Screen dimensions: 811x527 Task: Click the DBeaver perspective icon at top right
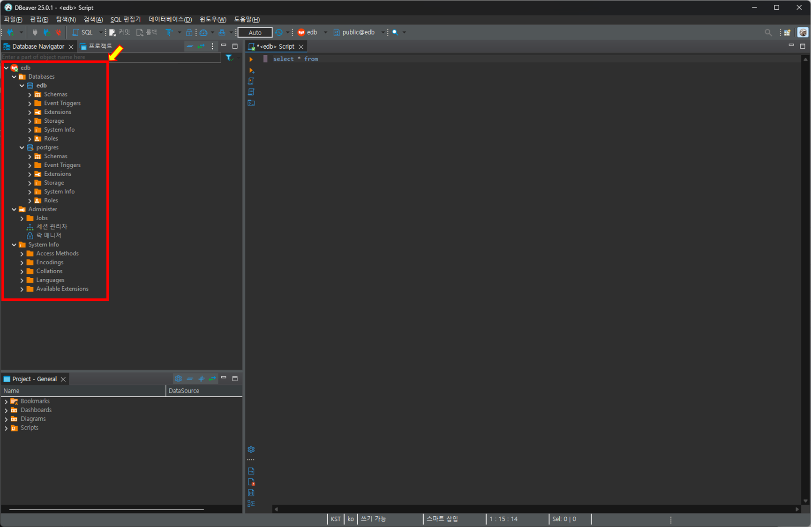803,32
